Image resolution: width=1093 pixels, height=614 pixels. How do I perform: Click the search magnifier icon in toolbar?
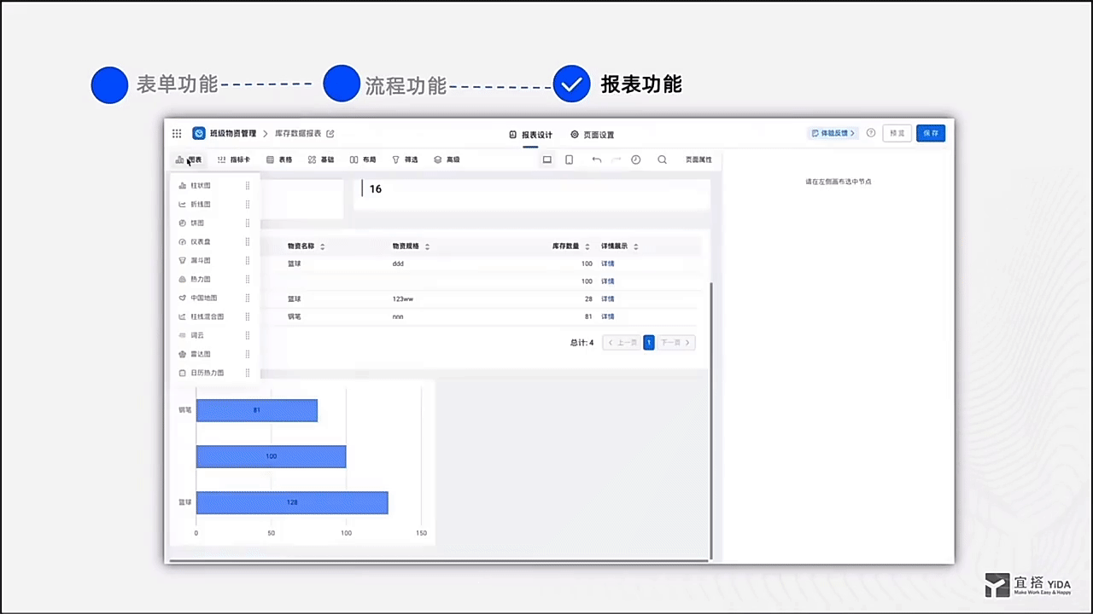(662, 159)
